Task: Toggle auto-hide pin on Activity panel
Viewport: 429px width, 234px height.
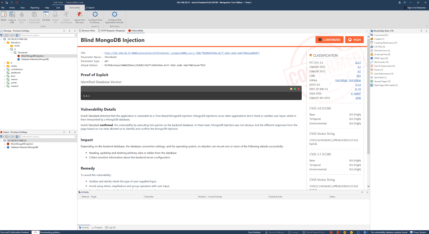Action: (362, 192)
